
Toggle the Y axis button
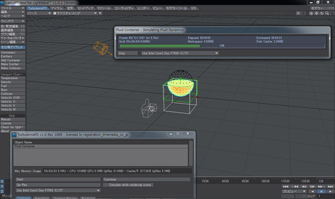tap(2, 186)
